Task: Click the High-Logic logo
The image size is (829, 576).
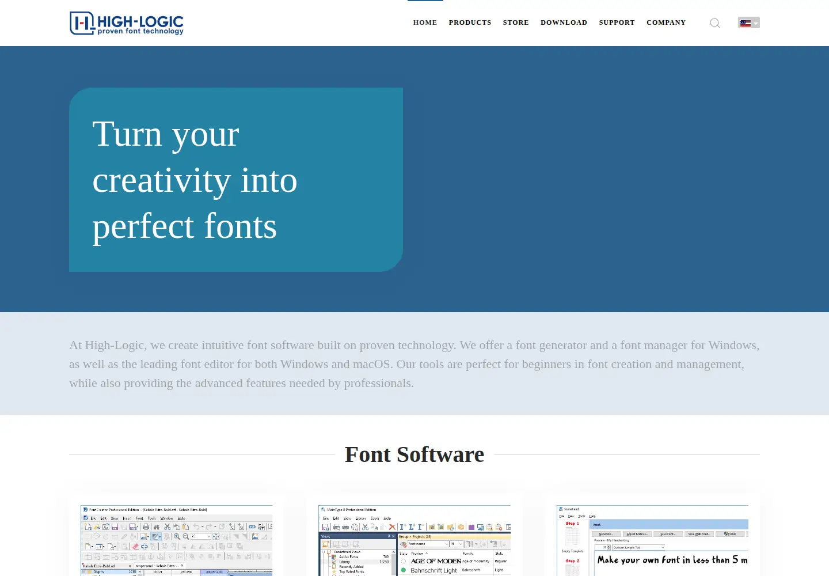Action: pos(127,23)
